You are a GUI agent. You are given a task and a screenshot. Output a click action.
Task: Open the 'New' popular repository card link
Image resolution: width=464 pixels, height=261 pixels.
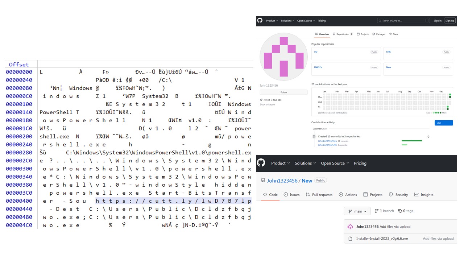coord(389,67)
